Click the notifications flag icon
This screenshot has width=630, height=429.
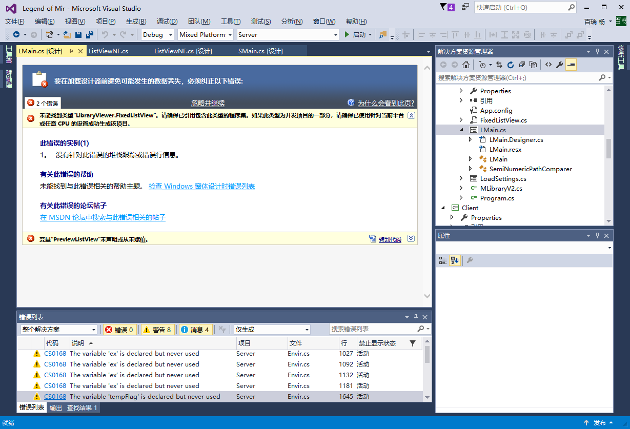click(443, 7)
